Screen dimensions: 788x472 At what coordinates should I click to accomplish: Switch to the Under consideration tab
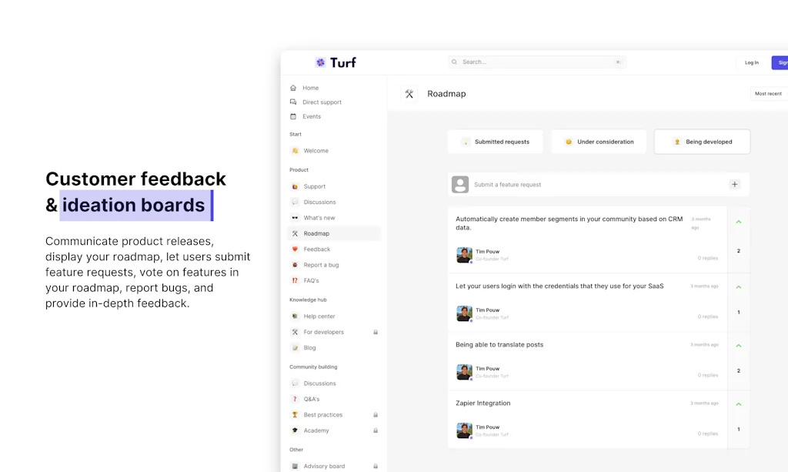point(598,142)
